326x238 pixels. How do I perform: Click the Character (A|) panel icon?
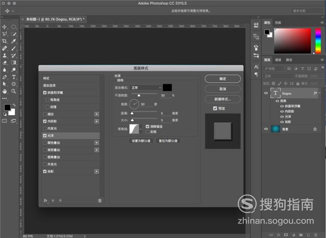[x=256, y=67]
